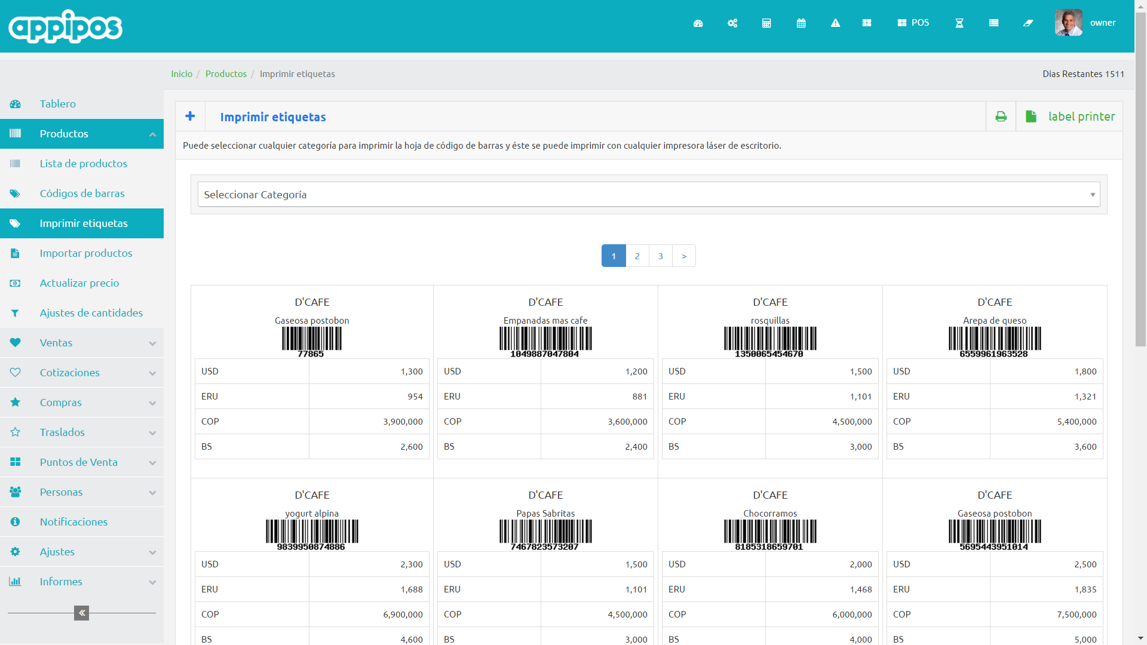The image size is (1147, 645).
Task: Click the calculator icon in top bar
Action: coord(766,23)
